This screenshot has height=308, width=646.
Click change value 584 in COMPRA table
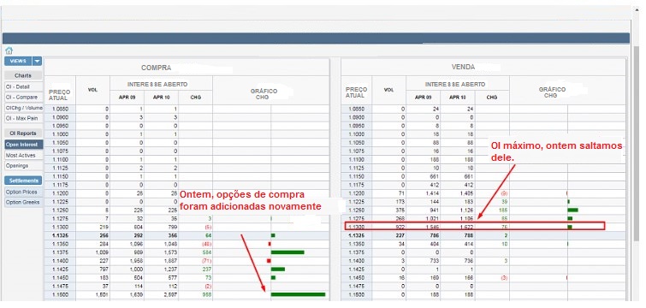[206, 252]
